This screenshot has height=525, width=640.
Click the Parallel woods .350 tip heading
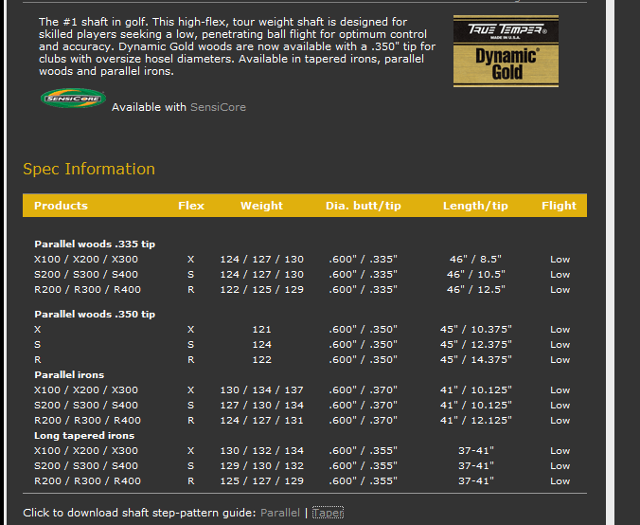[95, 315]
